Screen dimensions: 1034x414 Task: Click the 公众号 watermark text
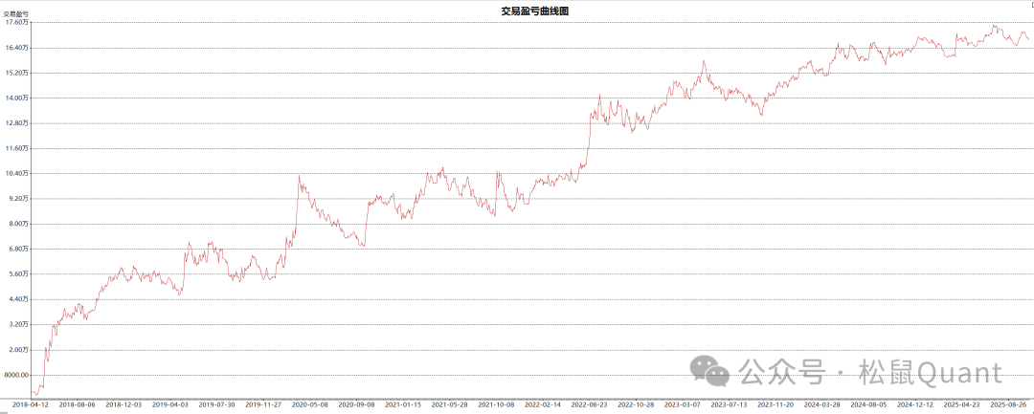[782, 373]
